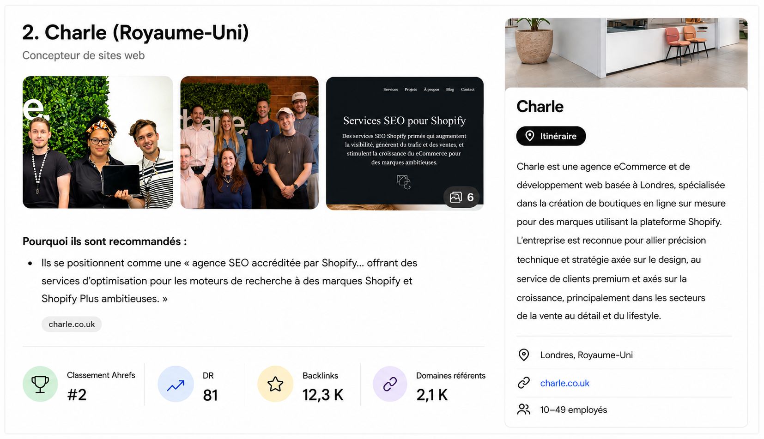Click the Charle card title
The width and height of the screenshot is (764, 439).
coord(540,107)
